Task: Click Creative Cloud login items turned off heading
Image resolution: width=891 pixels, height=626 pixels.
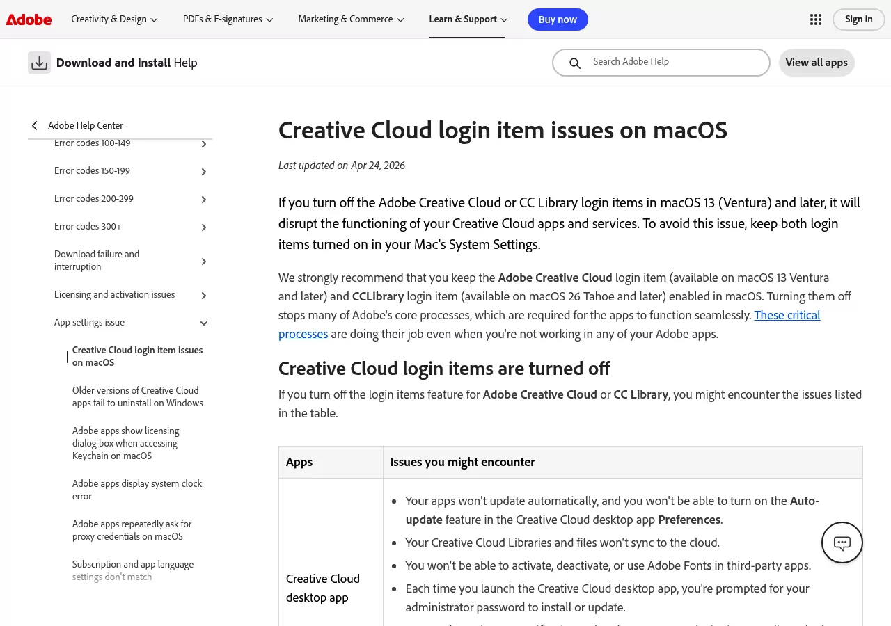Action: coord(444,368)
